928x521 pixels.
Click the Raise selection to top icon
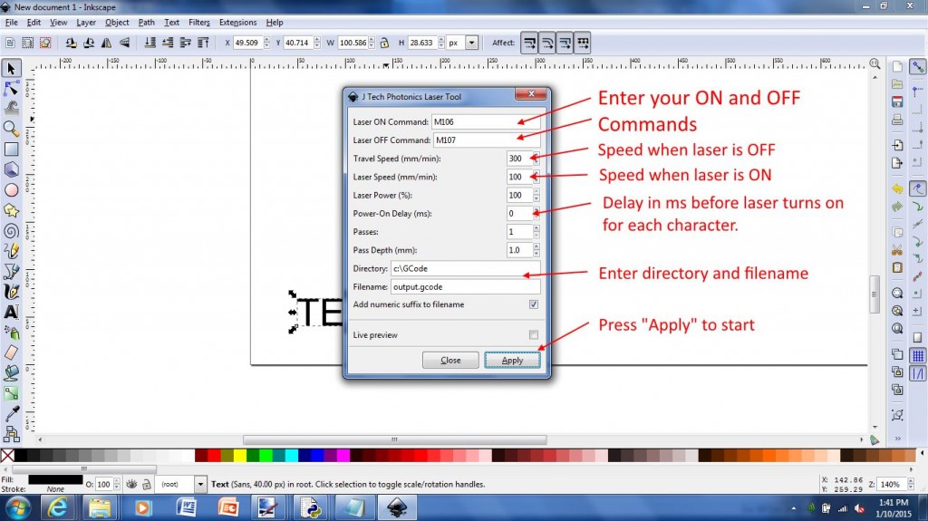coord(203,43)
